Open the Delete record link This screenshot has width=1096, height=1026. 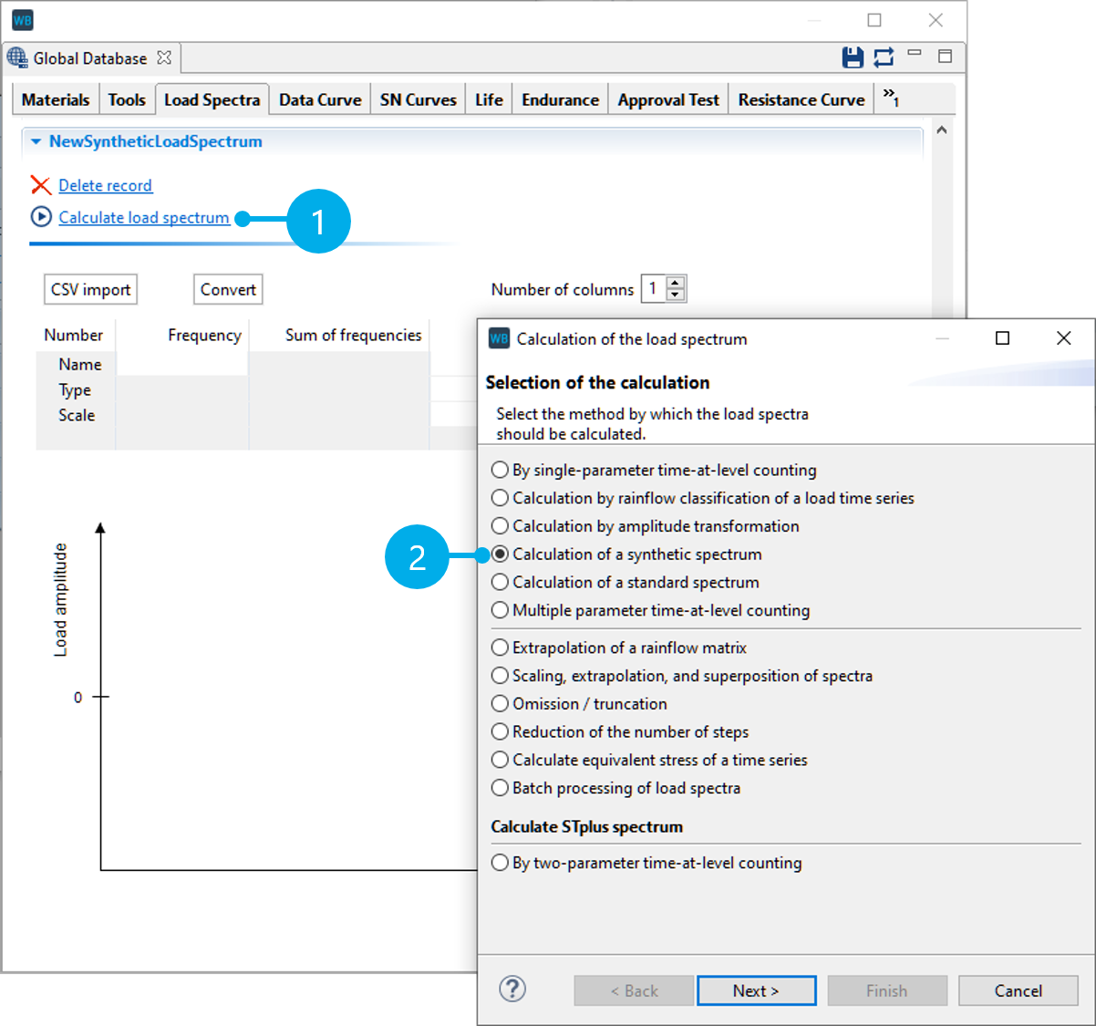(x=104, y=185)
